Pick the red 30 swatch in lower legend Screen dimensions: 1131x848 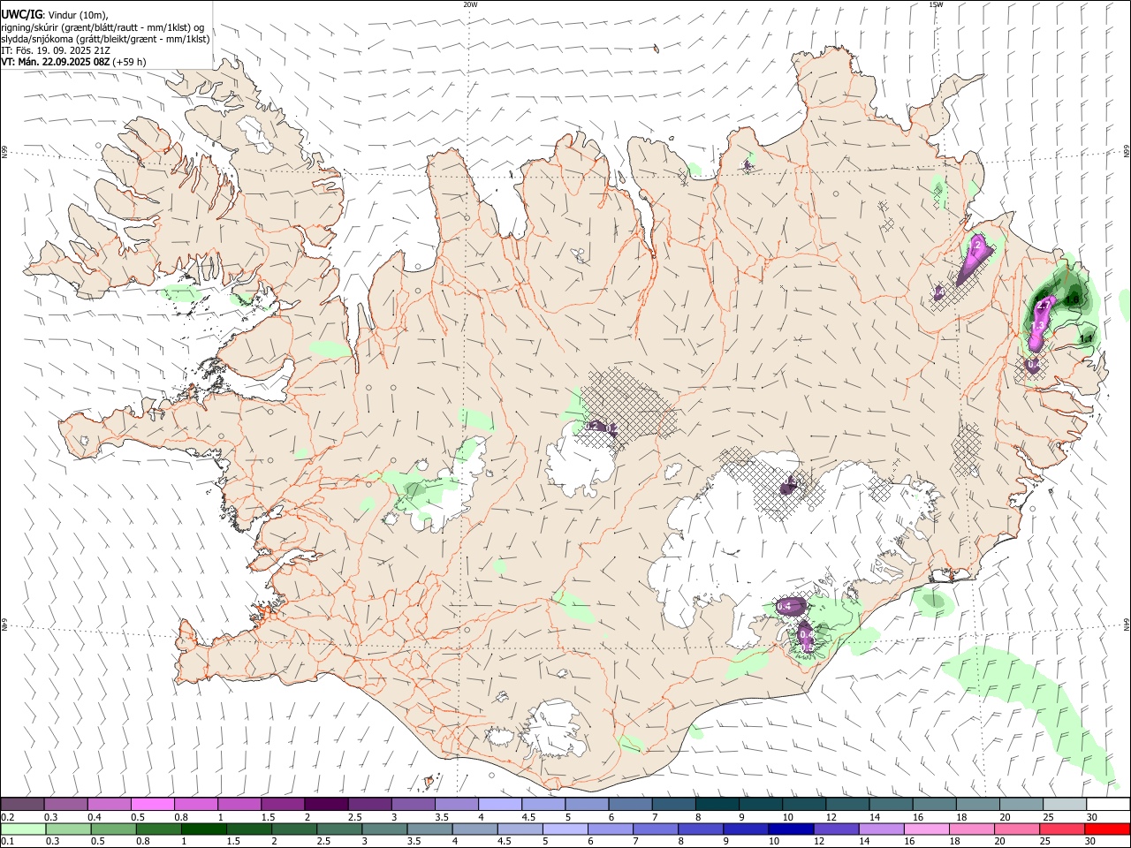(x=1107, y=829)
